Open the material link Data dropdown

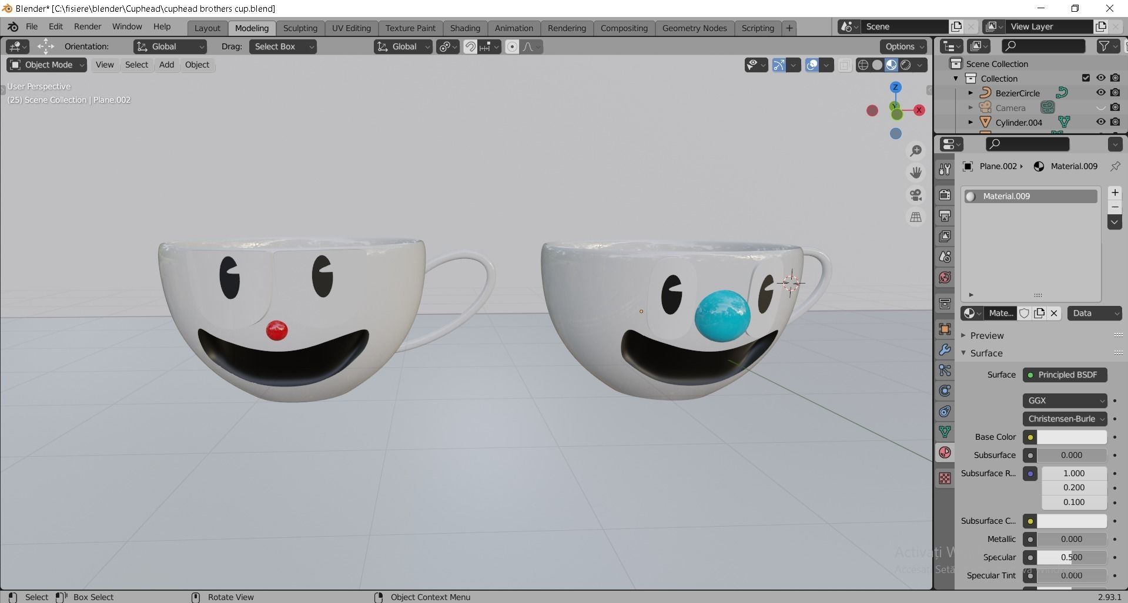coord(1094,313)
